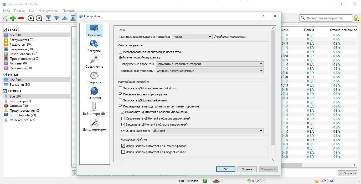Click the move-to-top priority arrow icon
361x184 pixels.
tap(73, 18)
